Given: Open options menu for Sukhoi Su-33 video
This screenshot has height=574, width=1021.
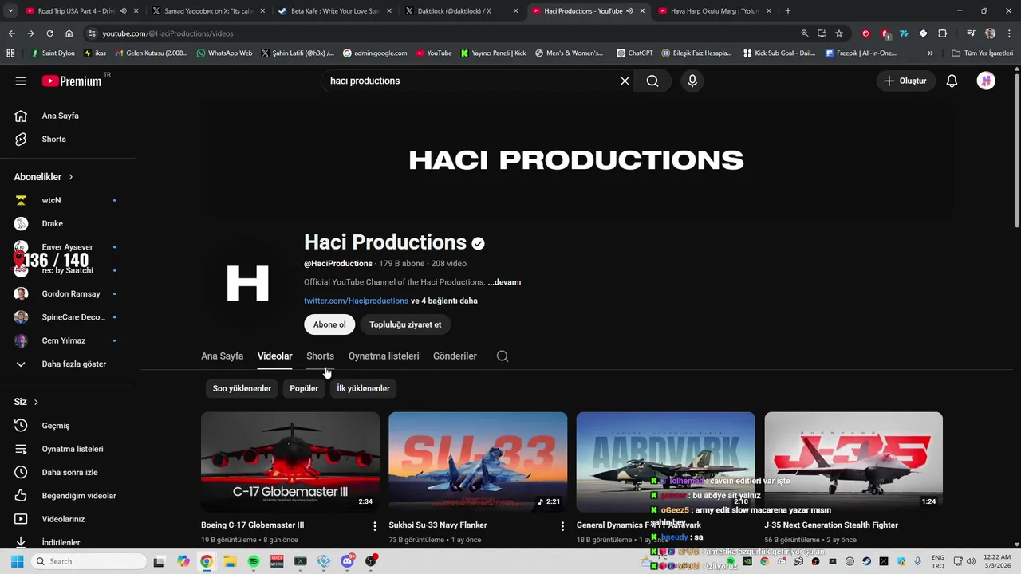Looking at the screenshot, I should click(562, 526).
